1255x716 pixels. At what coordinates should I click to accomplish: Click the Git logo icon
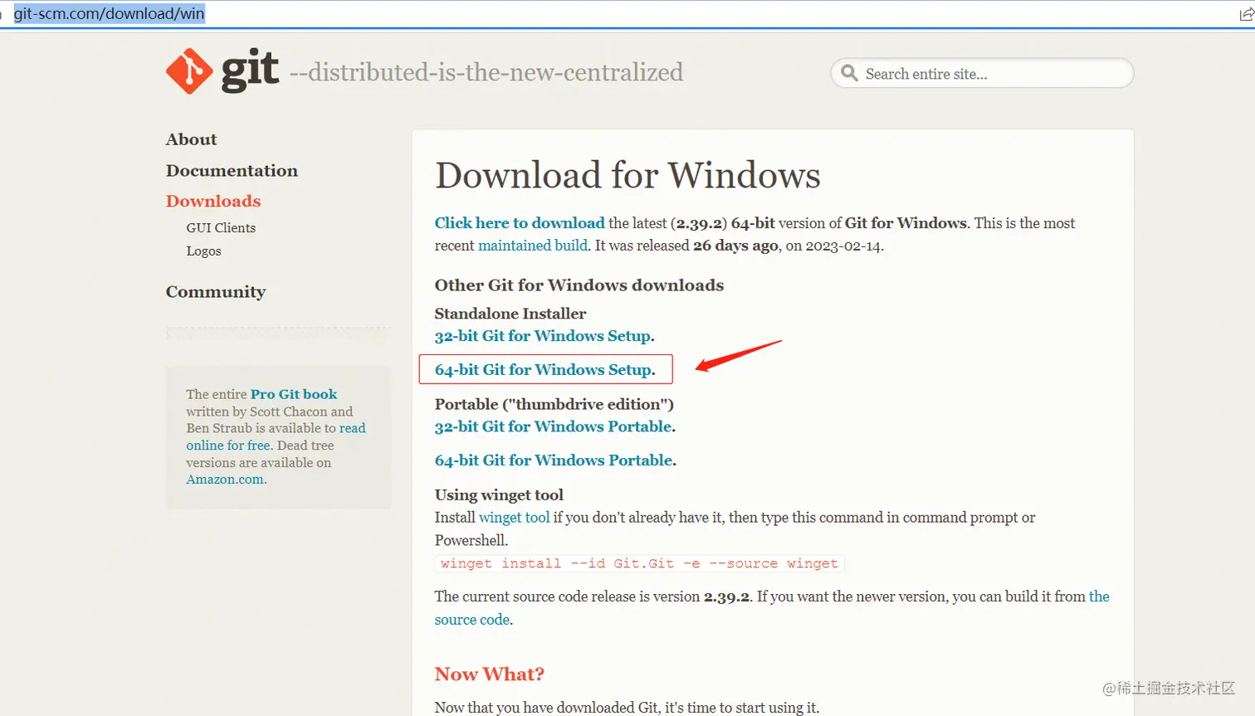[189, 71]
